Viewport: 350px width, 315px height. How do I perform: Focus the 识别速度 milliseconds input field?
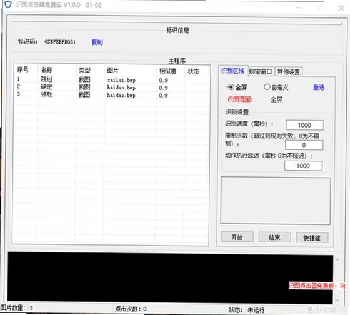tap(305, 125)
